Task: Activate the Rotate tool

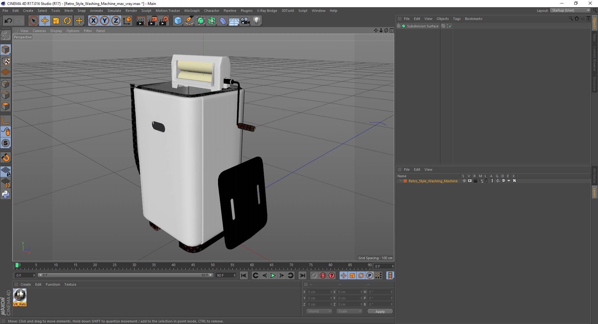Action: click(x=67, y=21)
